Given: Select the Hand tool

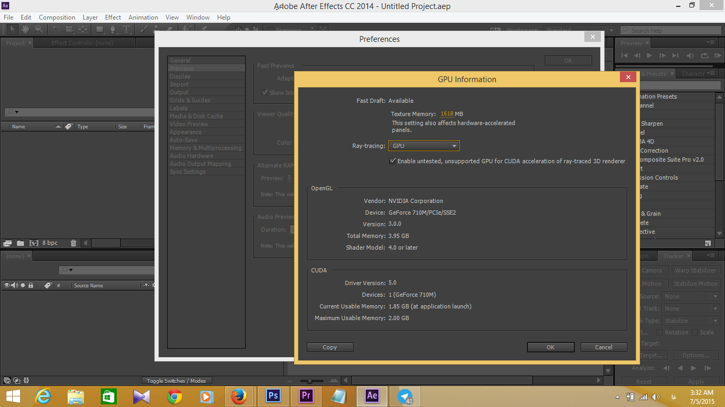Looking at the screenshot, I should pos(25,30).
